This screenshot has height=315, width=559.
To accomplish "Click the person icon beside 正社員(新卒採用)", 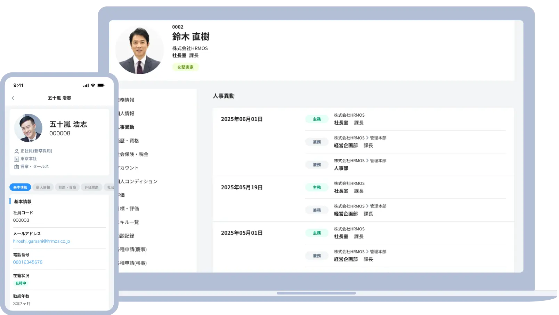I will tap(17, 151).
